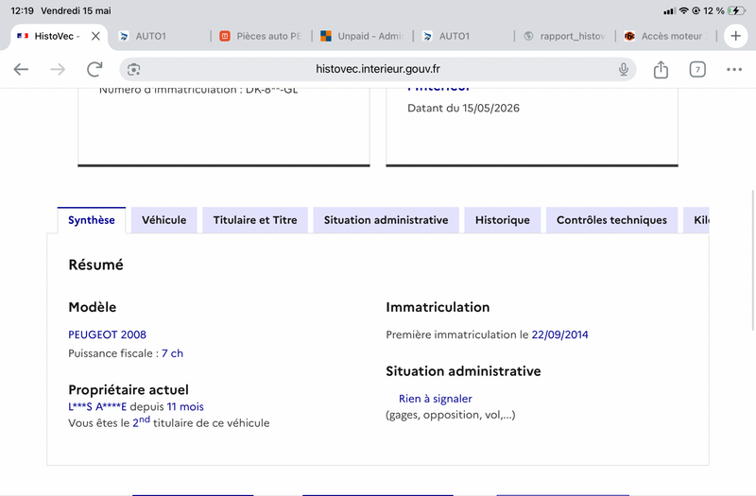Switch to the Pièces auto browser tab
756x496 pixels.
261,36
